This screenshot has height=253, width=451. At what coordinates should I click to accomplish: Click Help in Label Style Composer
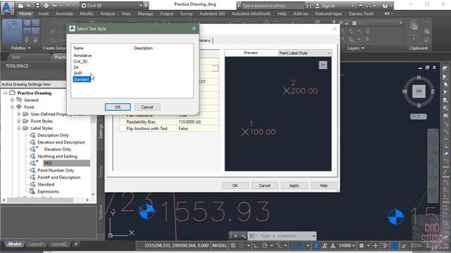[x=323, y=186]
